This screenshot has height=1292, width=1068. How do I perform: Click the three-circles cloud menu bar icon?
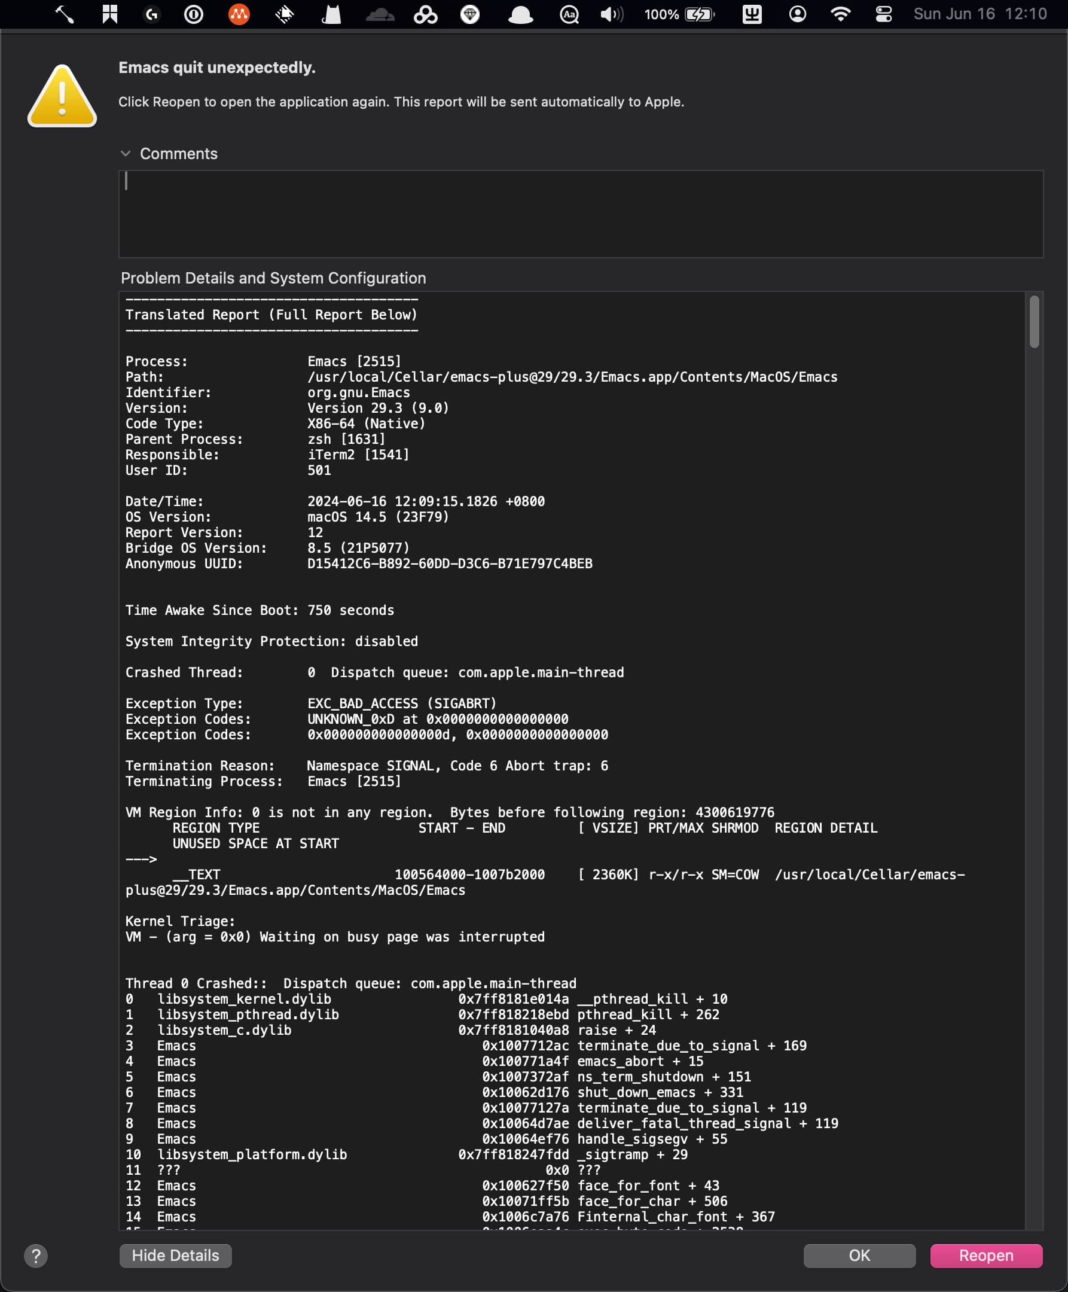click(x=425, y=14)
